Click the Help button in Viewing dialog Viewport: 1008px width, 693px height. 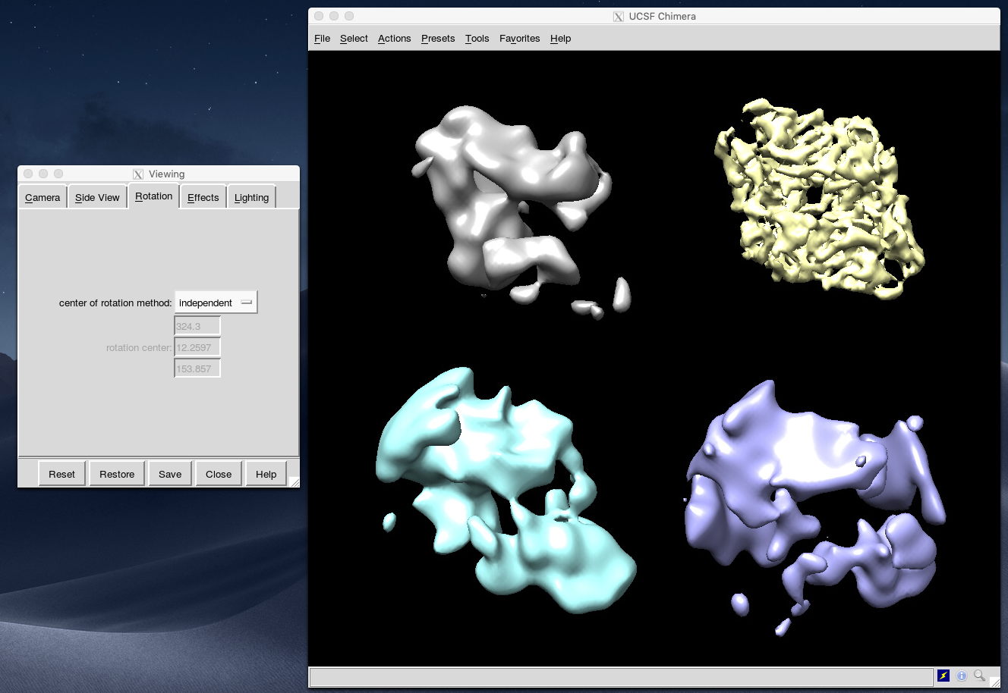click(266, 474)
